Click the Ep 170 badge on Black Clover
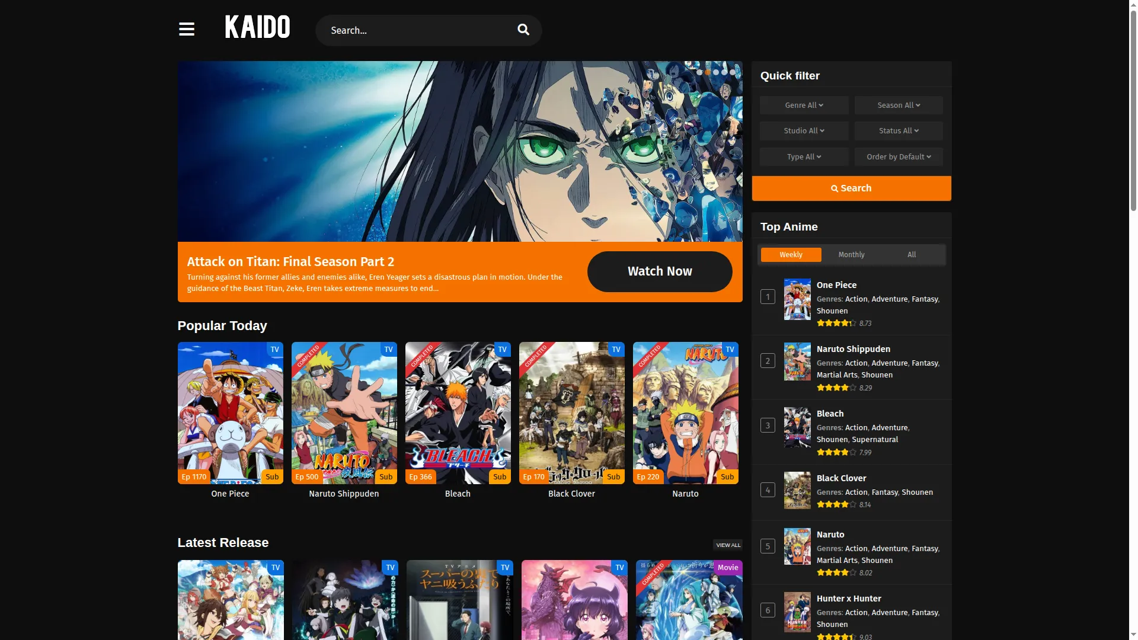Image resolution: width=1138 pixels, height=640 pixels. point(533,477)
